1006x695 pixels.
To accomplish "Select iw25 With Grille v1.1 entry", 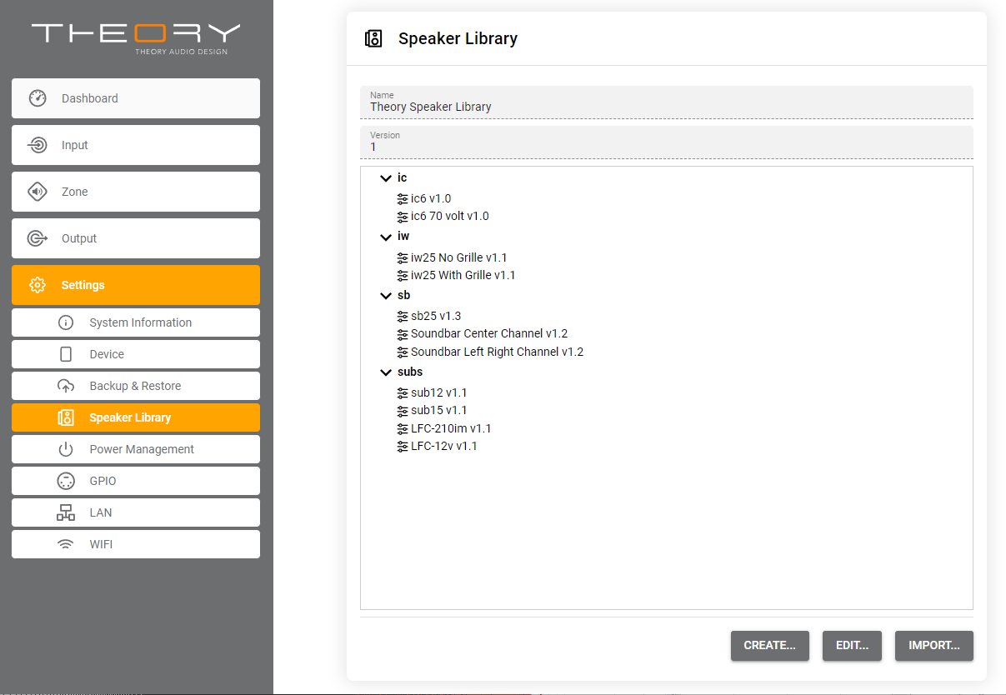I will [463, 276].
